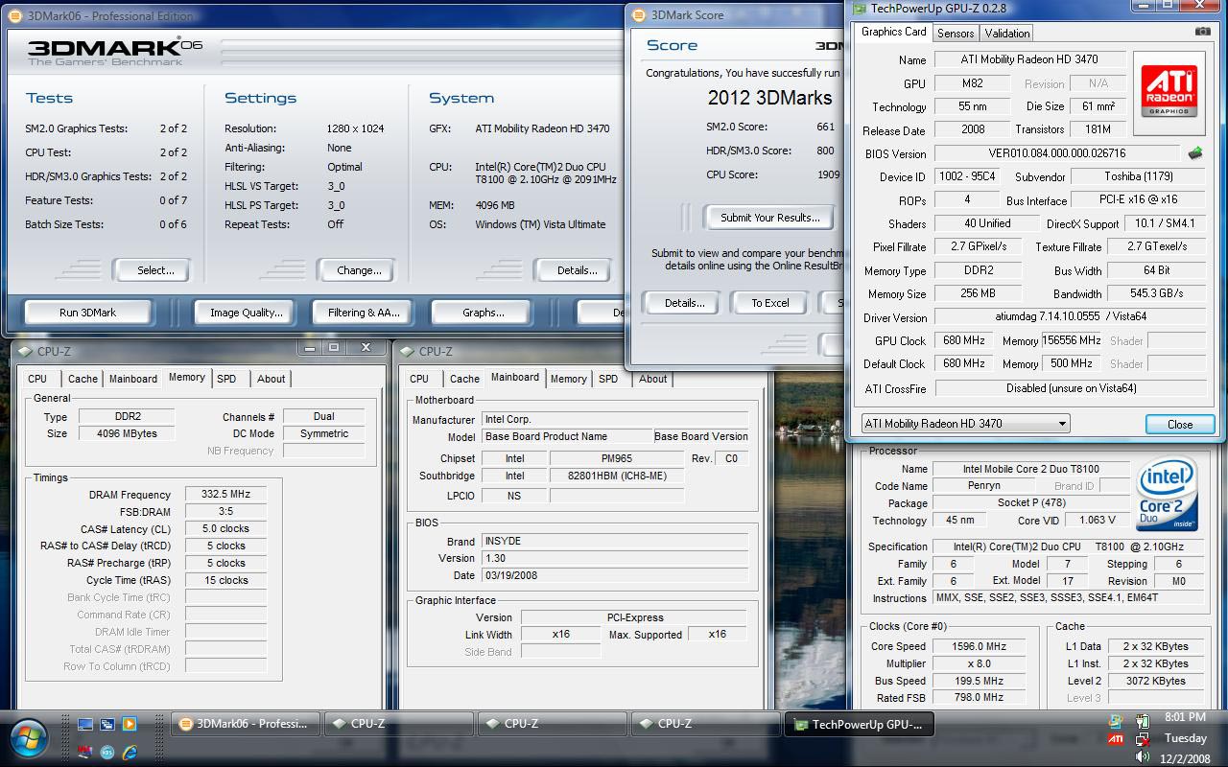Click the GPU Name field in GPU-Z
The width and height of the screenshot is (1228, 767).
1029,59
